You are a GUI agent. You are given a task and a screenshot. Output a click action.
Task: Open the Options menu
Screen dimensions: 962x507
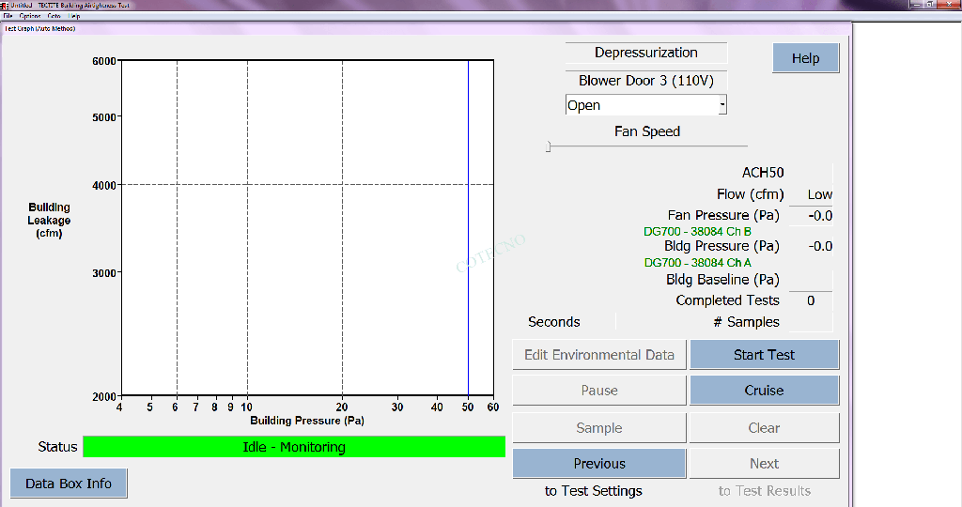[x=30, y=16]
